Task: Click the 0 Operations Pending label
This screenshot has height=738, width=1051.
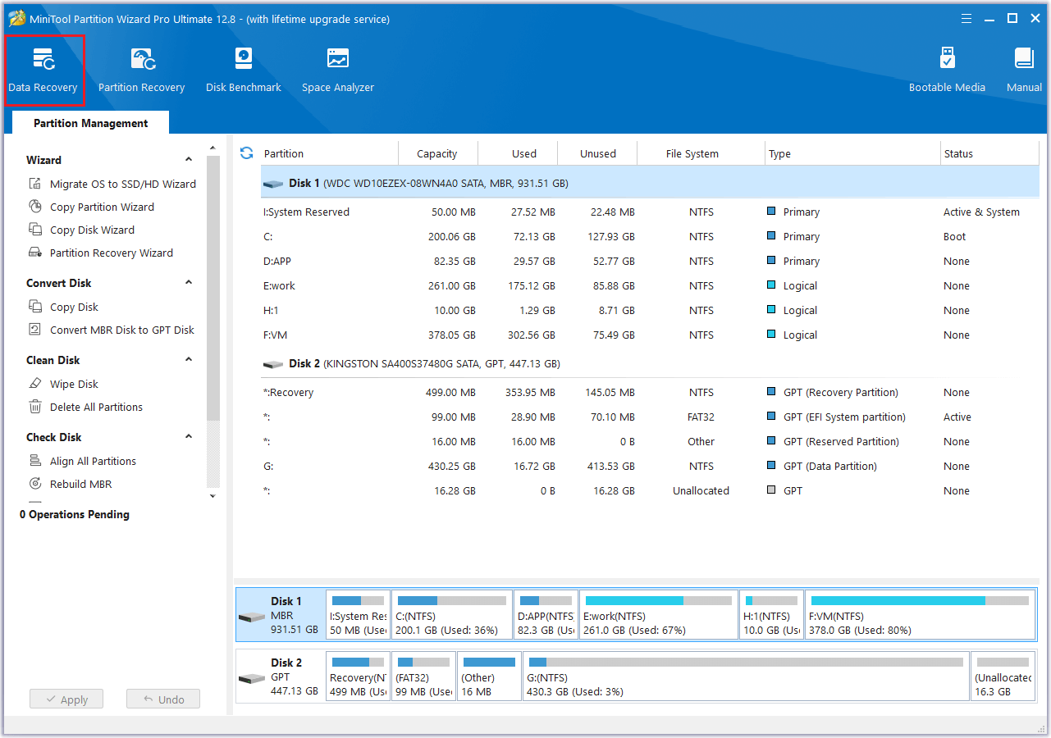Action: pyautogui.click(x=75, y=515)
